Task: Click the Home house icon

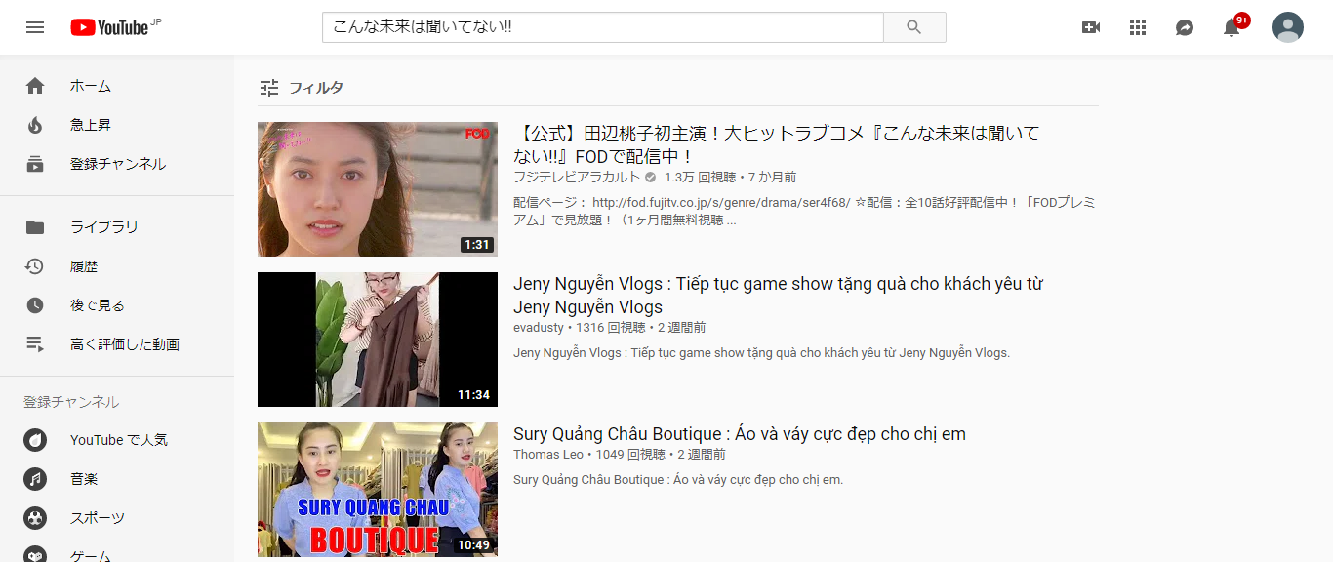Action: coord(35,86)
